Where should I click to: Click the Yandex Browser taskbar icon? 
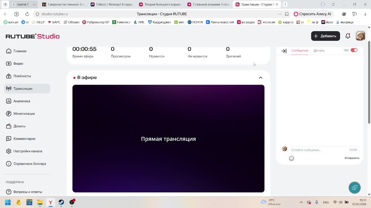pos(50,202)
